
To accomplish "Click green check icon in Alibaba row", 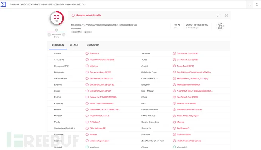I will 174,147.
